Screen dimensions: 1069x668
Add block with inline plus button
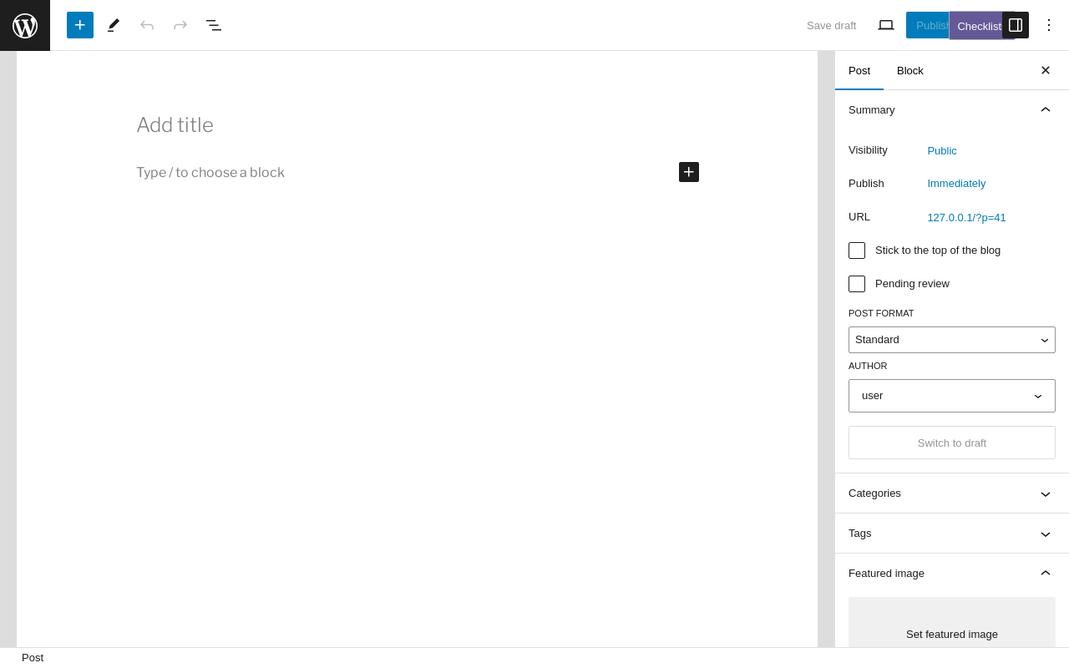pyautogui.click(x=689, y=172)
